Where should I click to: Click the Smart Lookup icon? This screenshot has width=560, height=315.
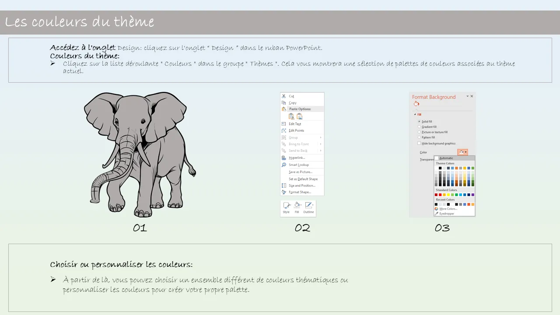pos(283,165)
